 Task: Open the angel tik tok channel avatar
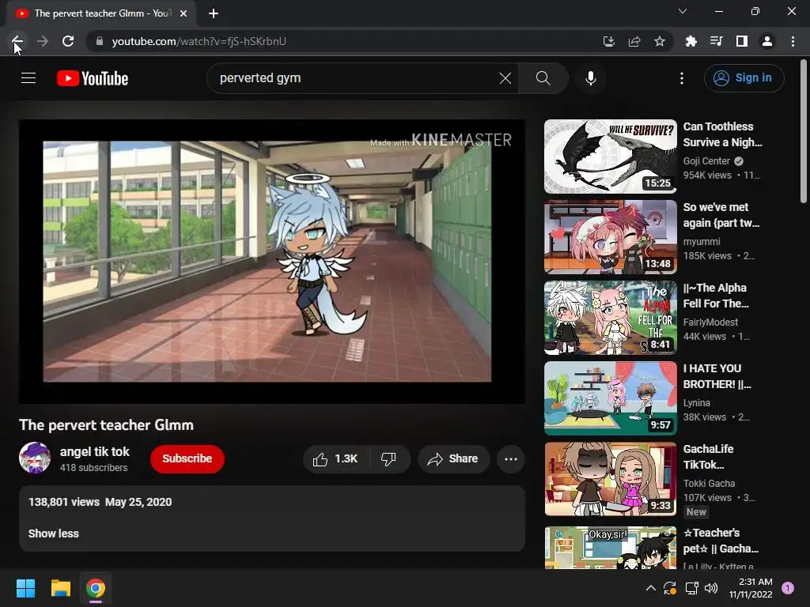(x=35, y=458)
